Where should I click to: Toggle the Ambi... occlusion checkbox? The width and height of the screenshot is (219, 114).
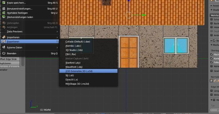tap(212, 35)
